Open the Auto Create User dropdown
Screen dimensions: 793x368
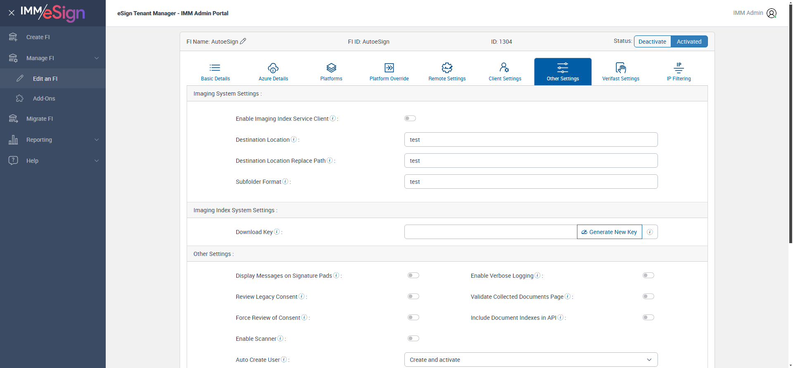[x=531, y=360]
